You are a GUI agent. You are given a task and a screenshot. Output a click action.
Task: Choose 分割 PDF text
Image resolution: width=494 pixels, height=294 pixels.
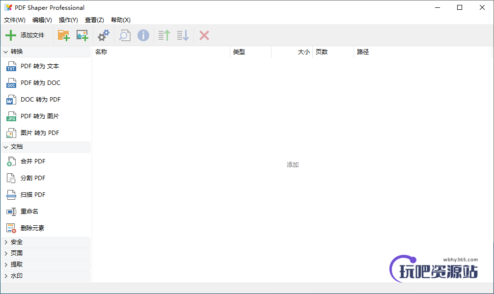click(33, 178)
